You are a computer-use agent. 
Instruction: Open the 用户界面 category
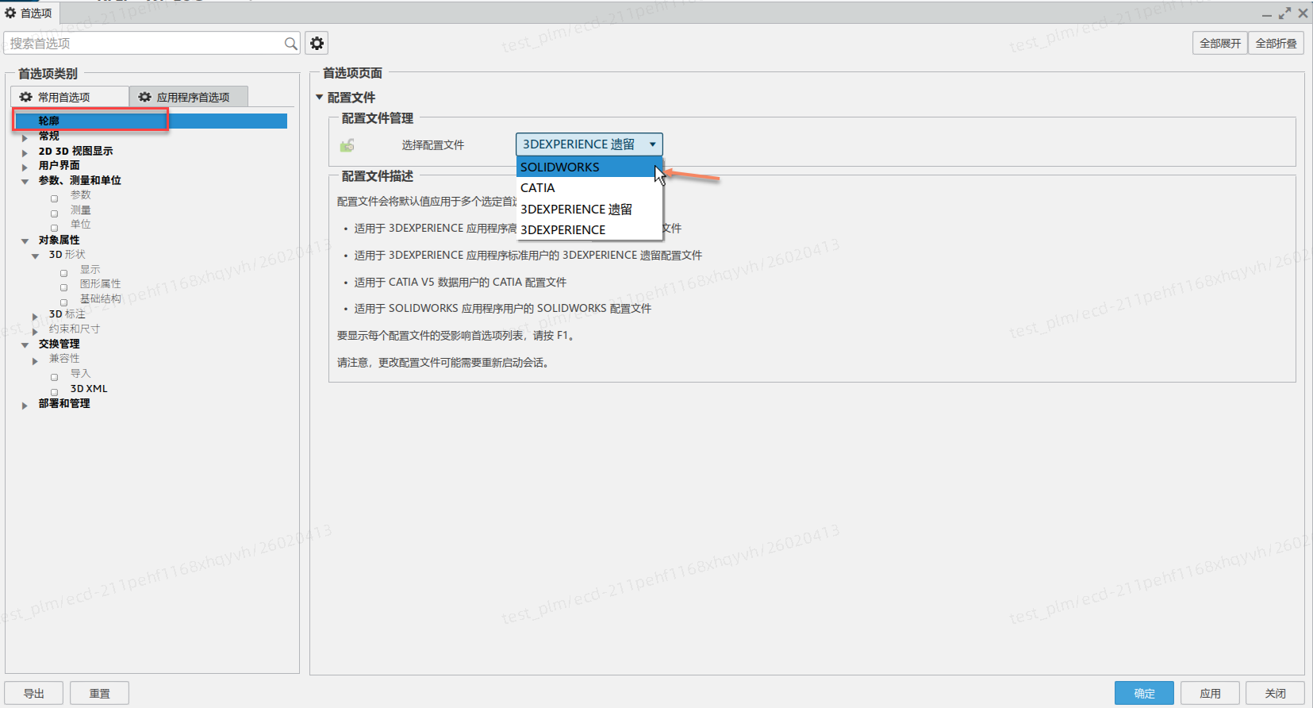(x=60, y=165)
